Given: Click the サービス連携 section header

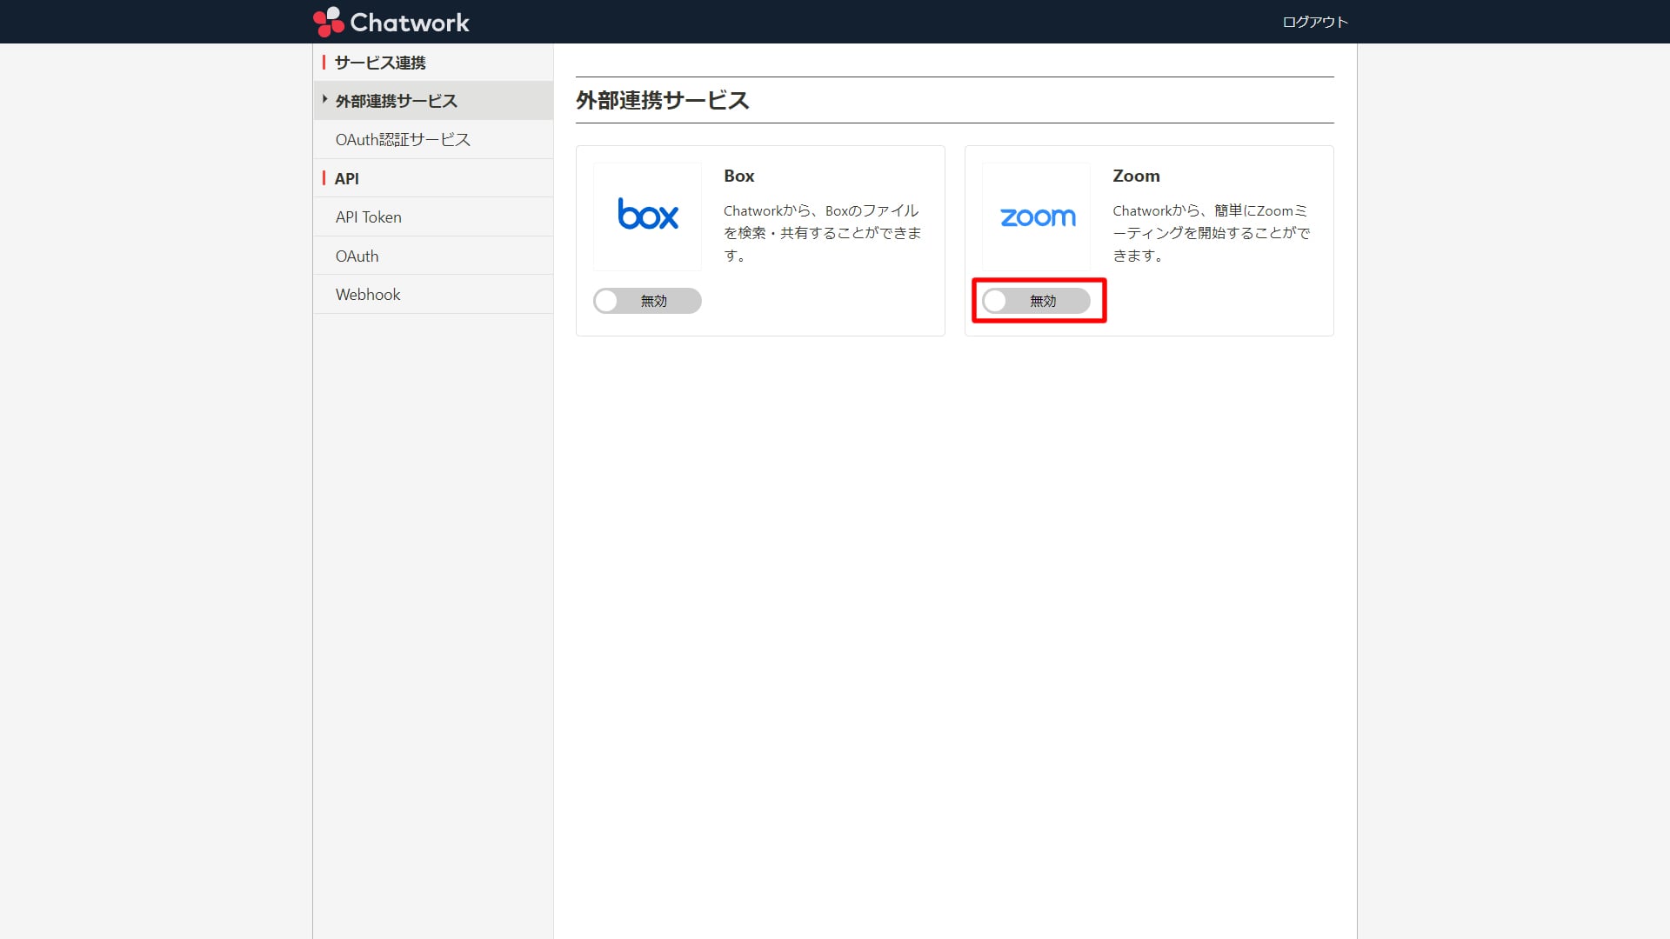Looking at the screenshot, I should tap(380, 63).
